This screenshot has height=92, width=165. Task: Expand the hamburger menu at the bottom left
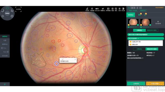[x=5, y=84]
